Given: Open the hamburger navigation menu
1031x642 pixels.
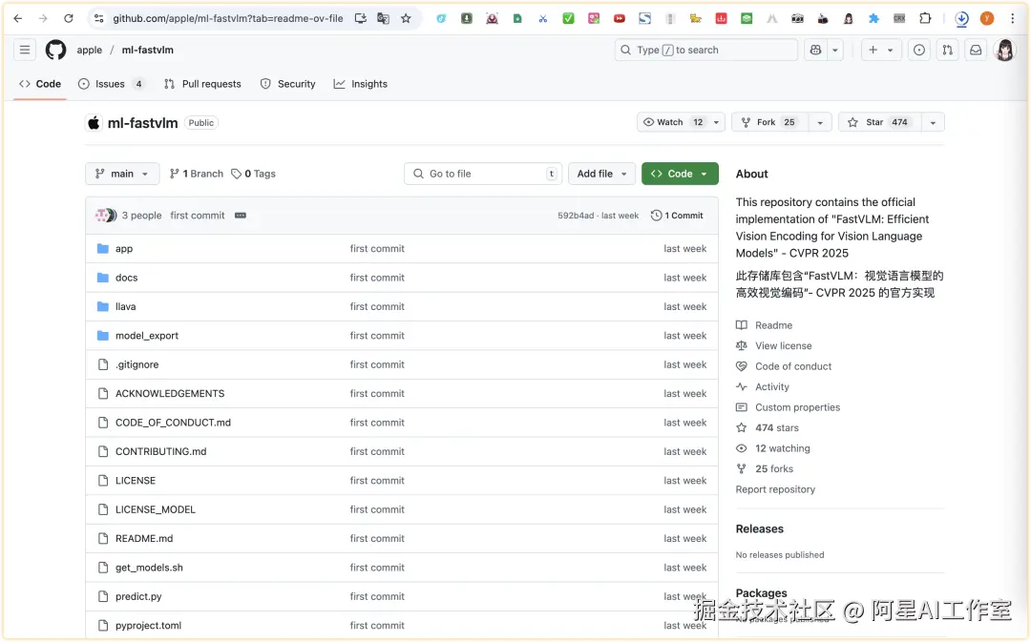Looking at the screenshot, I should point(24,50).
